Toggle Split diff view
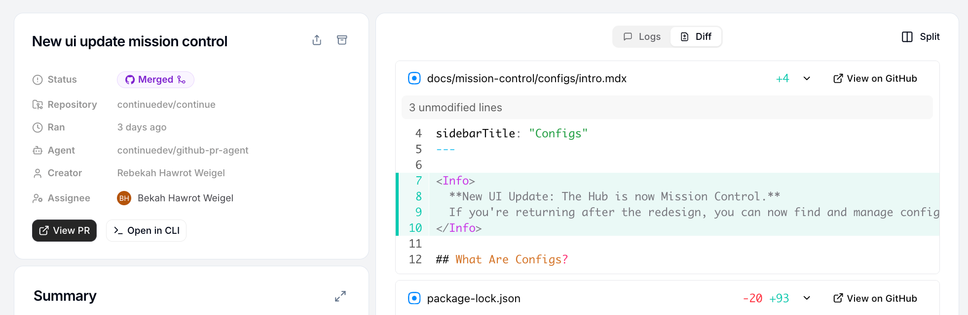This screenshot has width=968, height=315. coord(921,37)
